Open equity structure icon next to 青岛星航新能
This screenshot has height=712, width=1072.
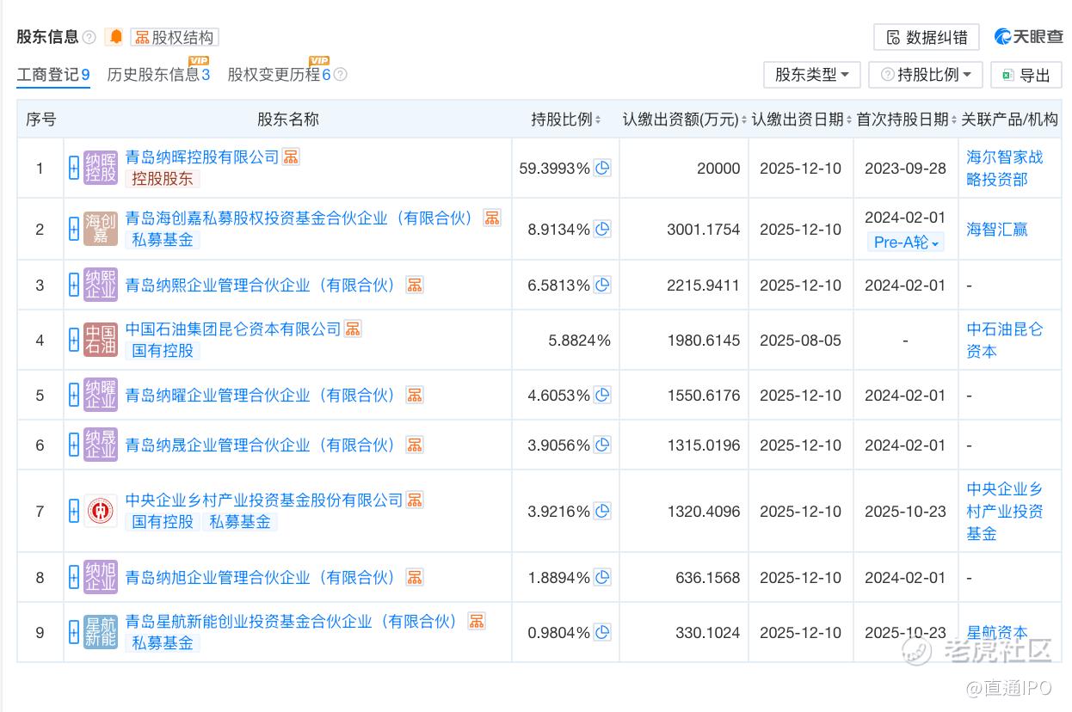click(x=476, y=621)
